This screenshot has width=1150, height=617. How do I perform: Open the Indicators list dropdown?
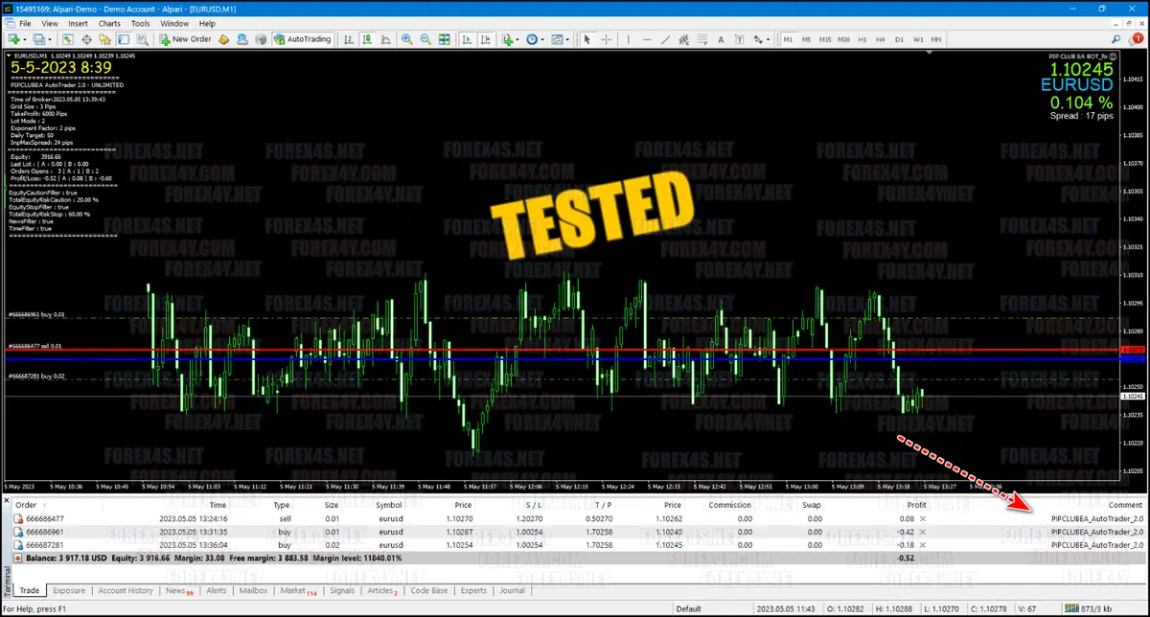[511, 39]
